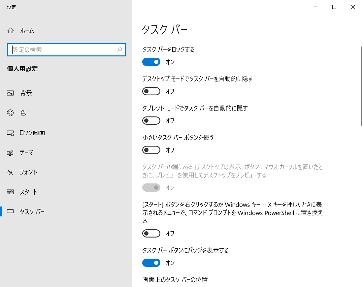
Task: Click the grayed-out desktop peek toggle
Action: pyautogui.click(x=151, y=187)
